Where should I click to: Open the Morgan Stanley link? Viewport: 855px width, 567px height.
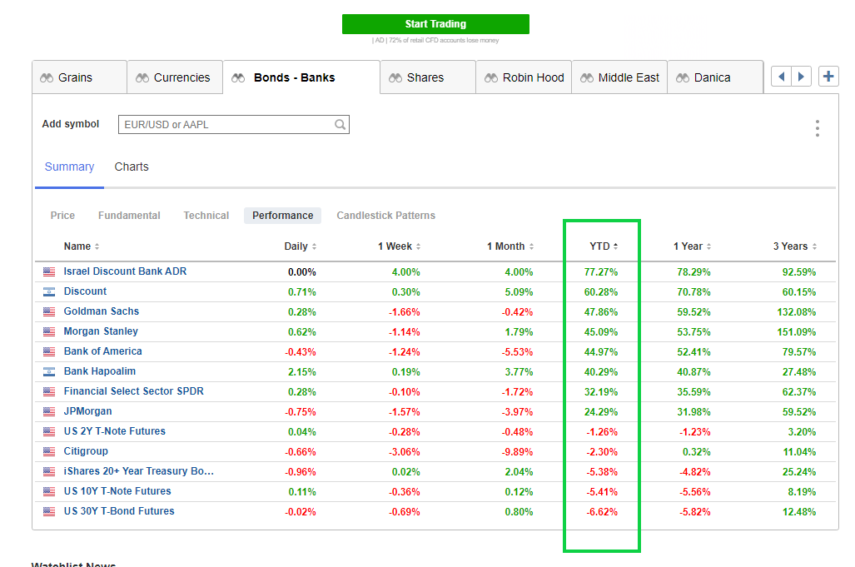[101, 331]
